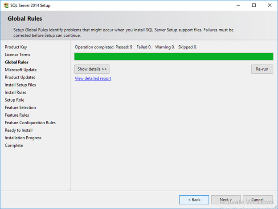This screenshot has height=209, width=278.
Task: Close the SQL Server 2014 Setup window
Action: (x=270, y=5)
